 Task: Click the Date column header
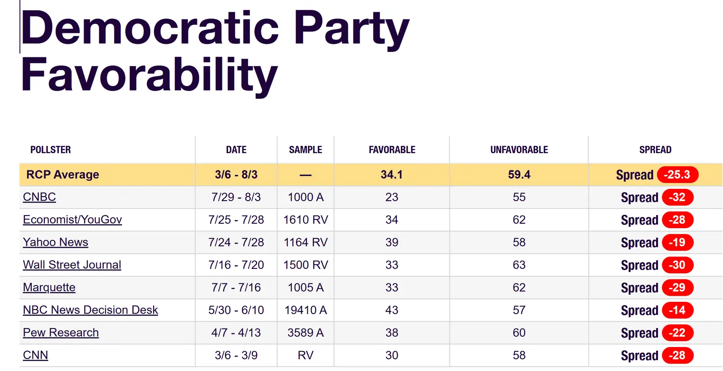pyautogui.click(x=236, y=150)
